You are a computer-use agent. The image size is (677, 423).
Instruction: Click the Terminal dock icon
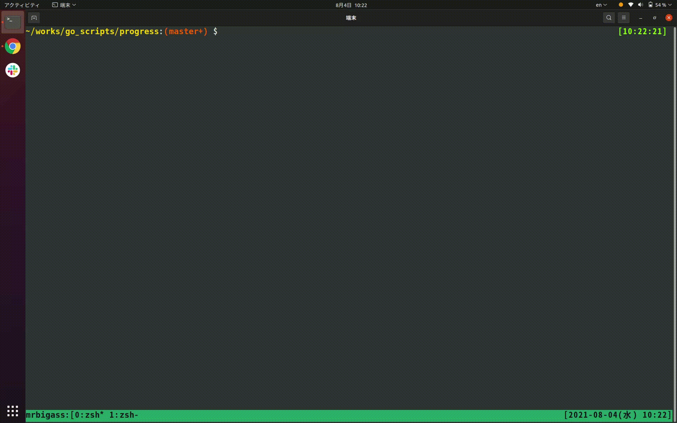(x=13, y=22)
